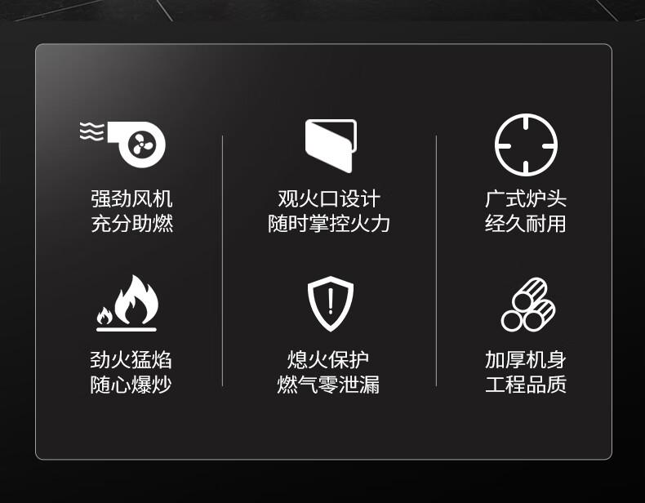Viewport: 645px width, 503px height.
Task: Click the 经久耐用 caption
Action: click(526, 224)
